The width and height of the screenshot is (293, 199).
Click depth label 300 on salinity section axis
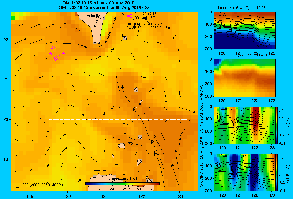(x=209, y=96)
